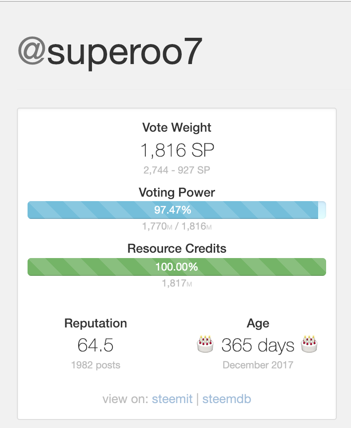Click the December 2017 join date
The image size is (351, 428).
tap(258, 365)
